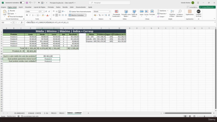Click the Compartilhamento button
Screen dimensions: 217x122
tap(207, 7)
